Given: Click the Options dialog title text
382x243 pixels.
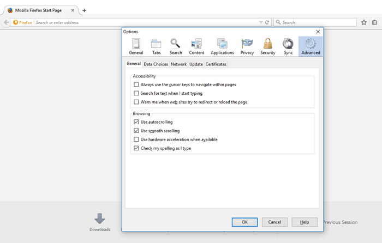Looking at the screenshot, I should pos(130,32).
